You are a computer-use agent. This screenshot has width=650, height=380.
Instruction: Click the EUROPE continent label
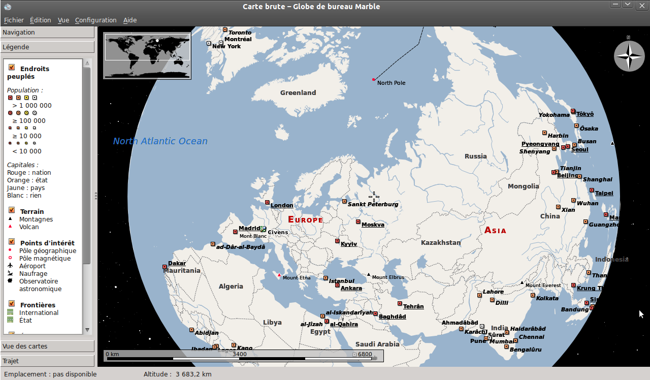tap(305, 219)
